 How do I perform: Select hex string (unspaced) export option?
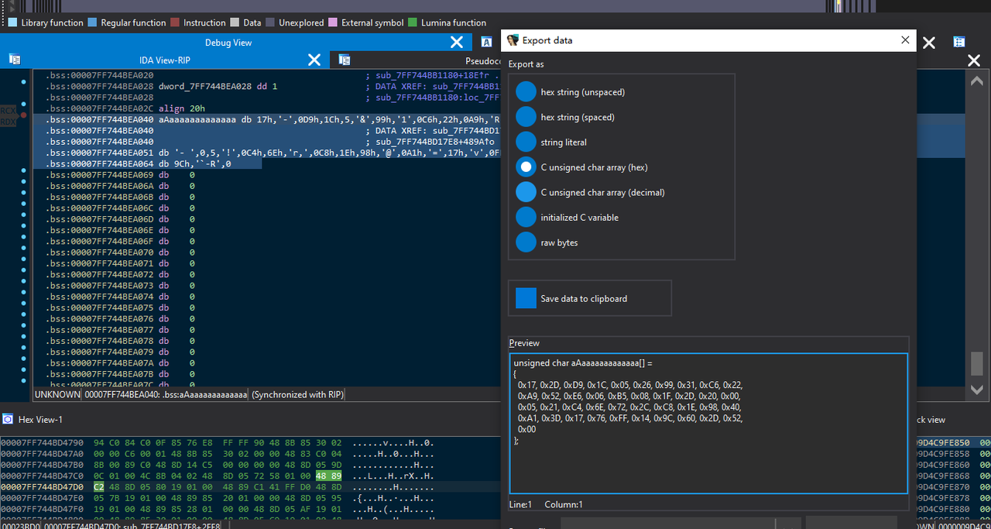[572, 92]
